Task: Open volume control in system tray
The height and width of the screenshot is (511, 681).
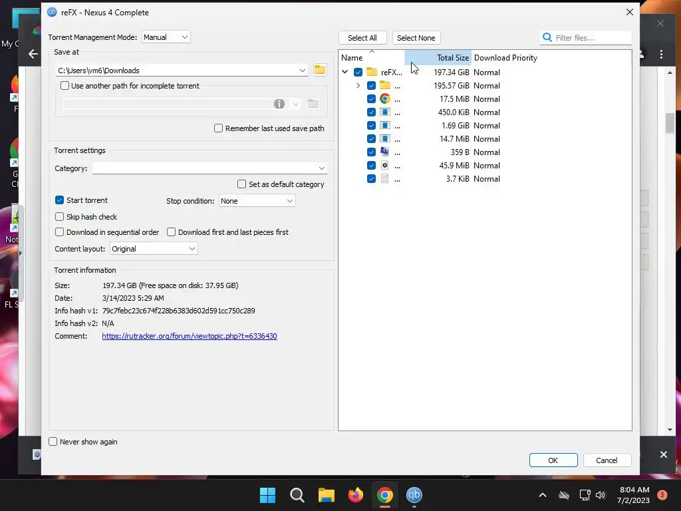Action: coord(601,495)
